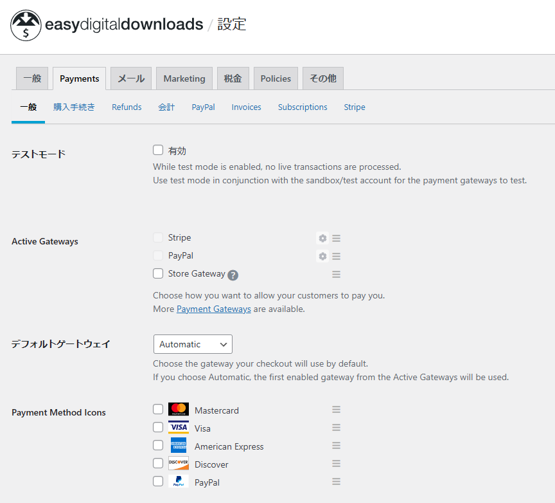Click the PayPal payment method icon
Image resolution: width=555 pixels, height=503 pixels.
coord(178,480)
